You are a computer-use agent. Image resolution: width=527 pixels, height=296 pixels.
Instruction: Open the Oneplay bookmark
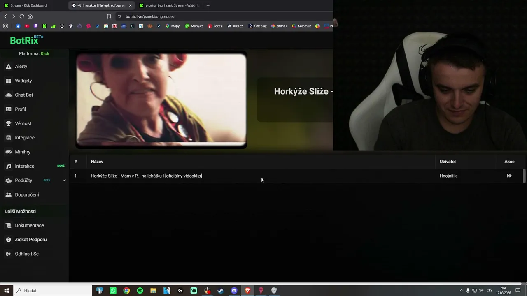(x=257, y=26)
